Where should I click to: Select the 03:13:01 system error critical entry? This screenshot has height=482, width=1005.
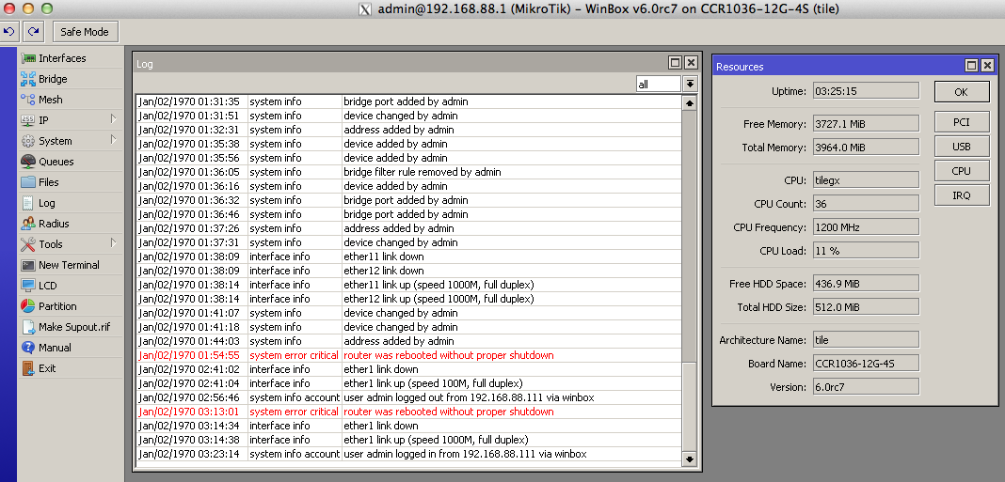click(x=409, y=412)
